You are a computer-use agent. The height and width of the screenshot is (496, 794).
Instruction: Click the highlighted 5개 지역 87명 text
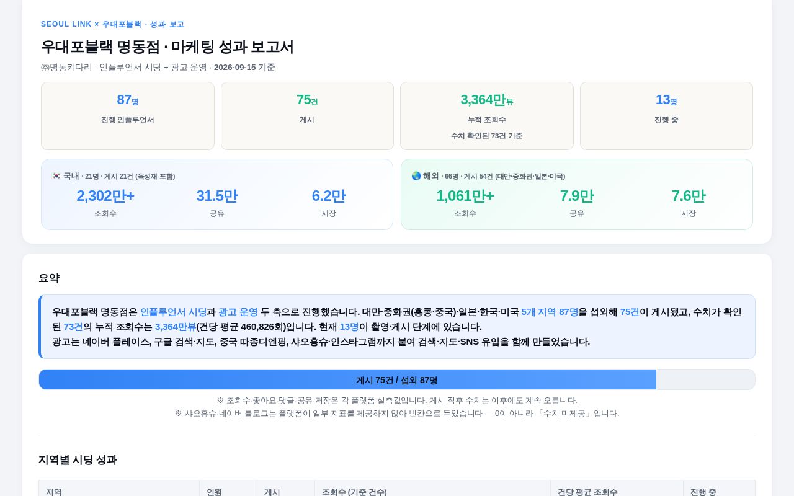(550, 312)
